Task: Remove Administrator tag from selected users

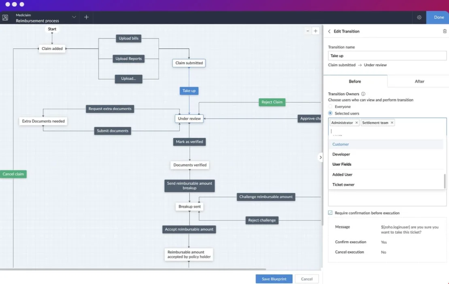Action: tap(357, 122)
